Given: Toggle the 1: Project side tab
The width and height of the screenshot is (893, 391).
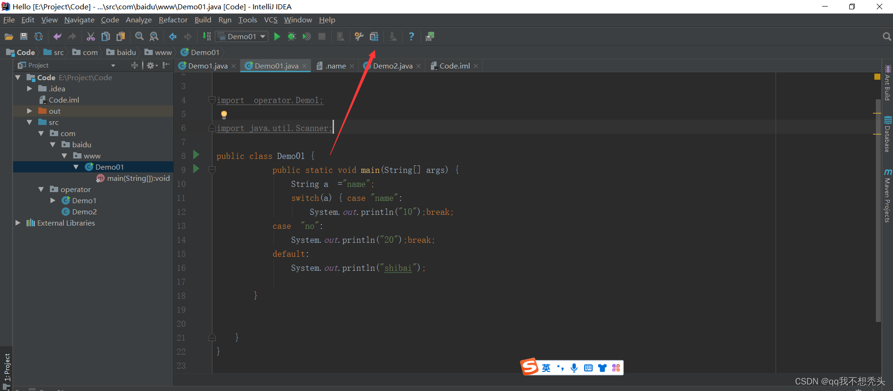Looking at the screenshot, I should [7, 370].
